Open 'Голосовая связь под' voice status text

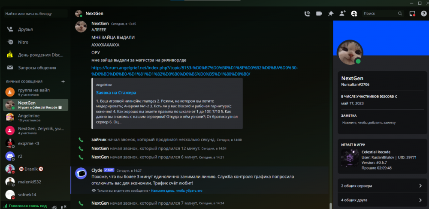[x=27, y=206]
